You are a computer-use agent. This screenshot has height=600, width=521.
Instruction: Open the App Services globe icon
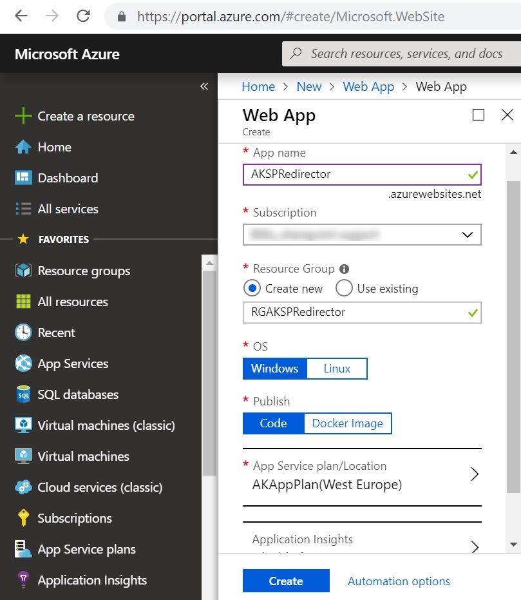point(23,363)
